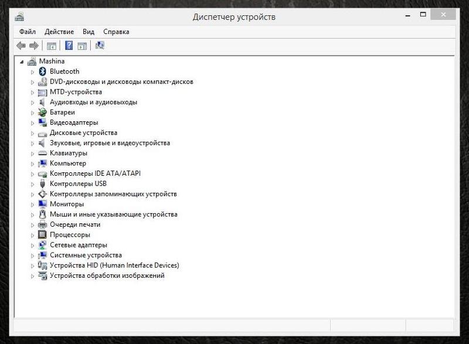
Task: Open the Файл menu
Action: 28,32
